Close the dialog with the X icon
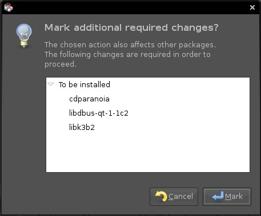This screenshot has width=261, height=216. [252, 7]
